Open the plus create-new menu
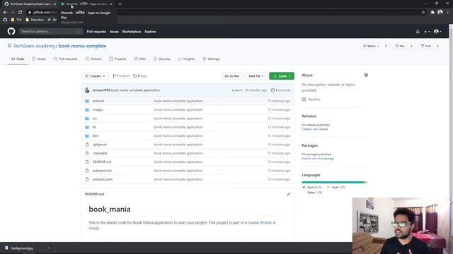 [x=427, y=32]
